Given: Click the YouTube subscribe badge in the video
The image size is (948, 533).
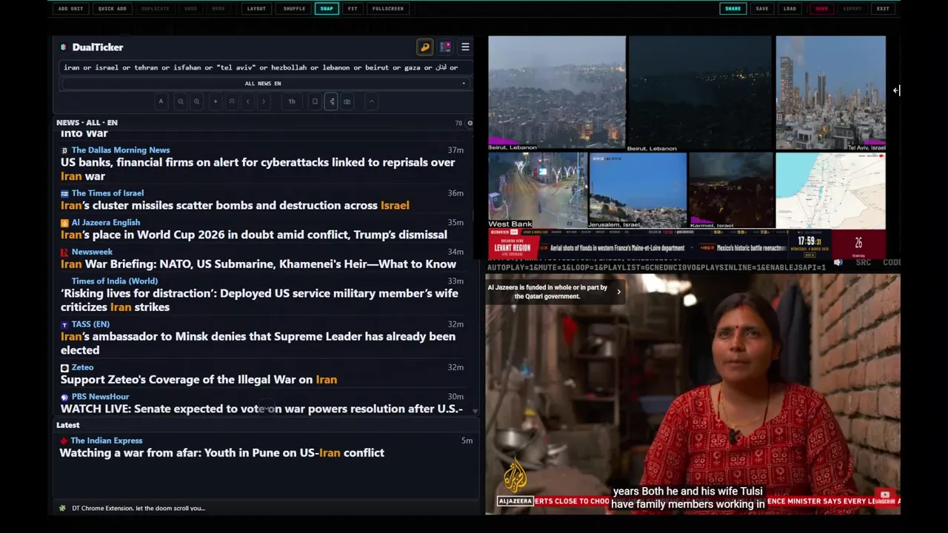Looking at the screenshot, I should tap(885, 496).
